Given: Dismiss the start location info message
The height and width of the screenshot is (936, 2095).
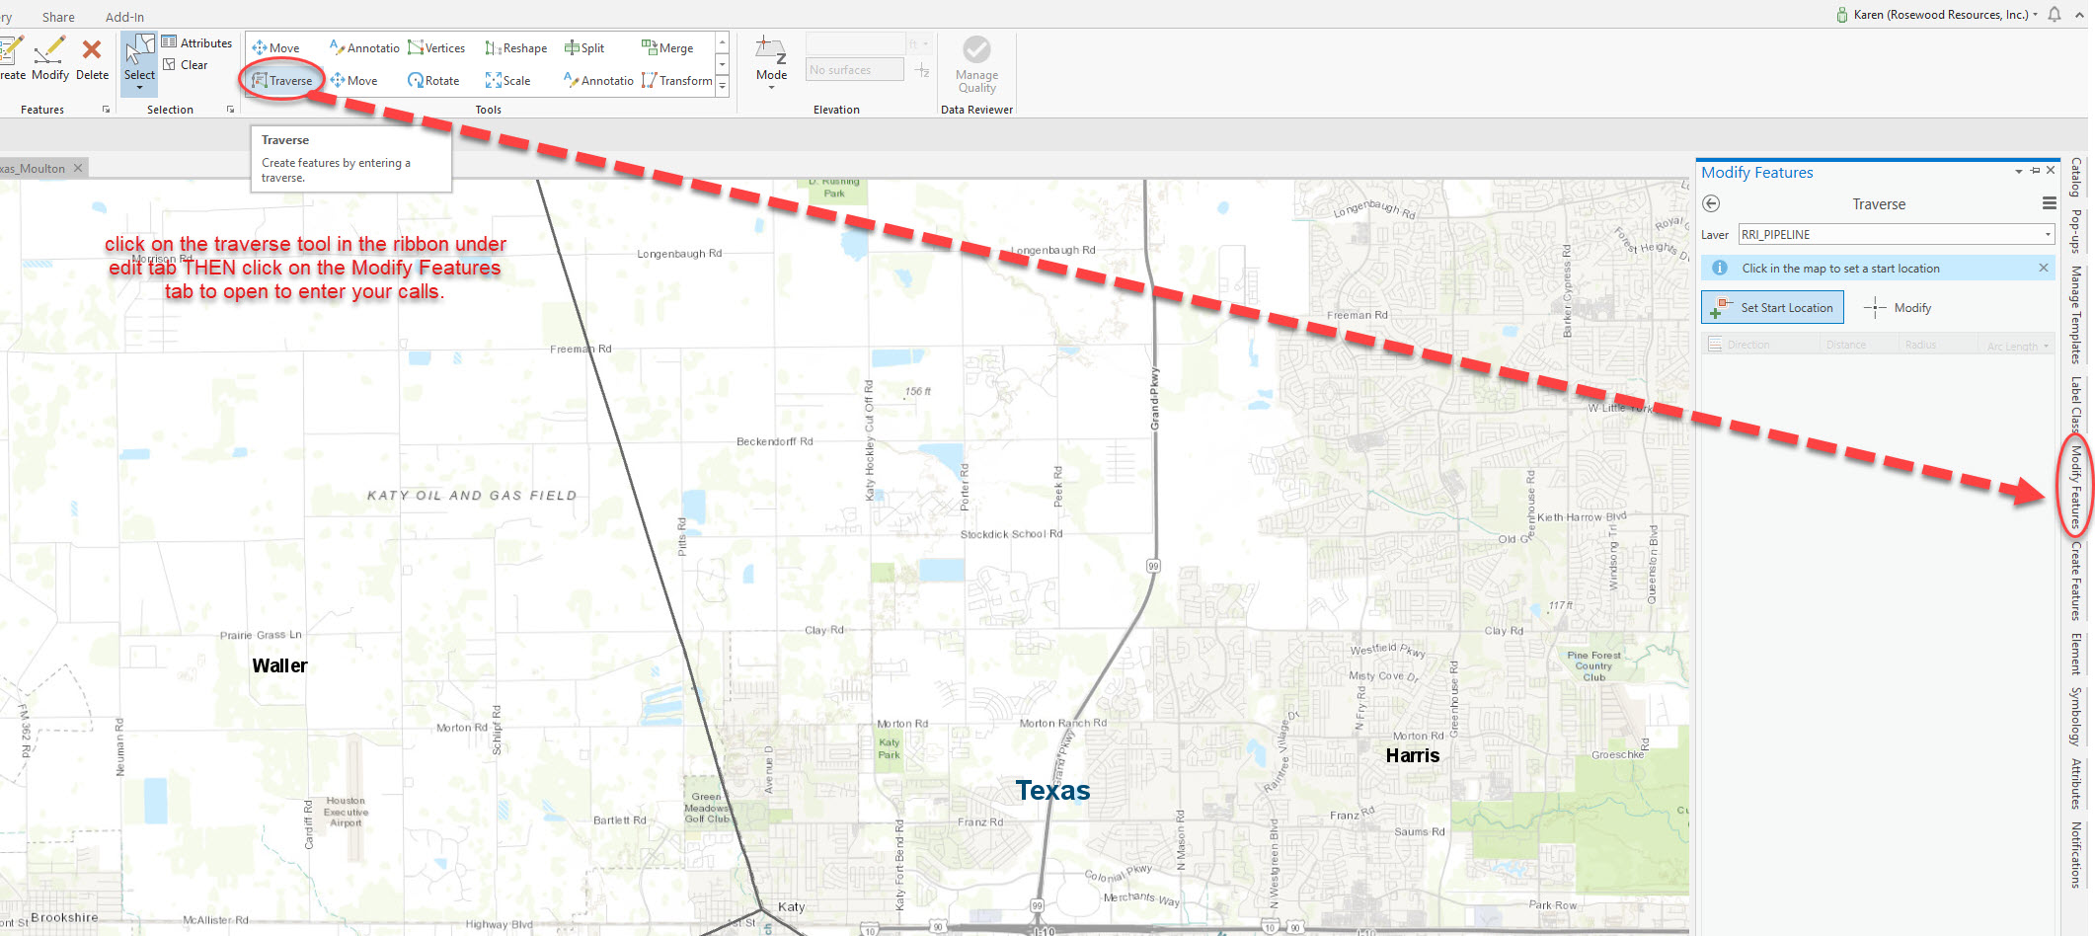Looking at the screenshot, I should click(x=2045, y=268).
